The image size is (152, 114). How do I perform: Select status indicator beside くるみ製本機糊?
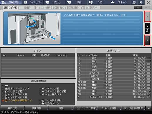click(x=40, y=100)
